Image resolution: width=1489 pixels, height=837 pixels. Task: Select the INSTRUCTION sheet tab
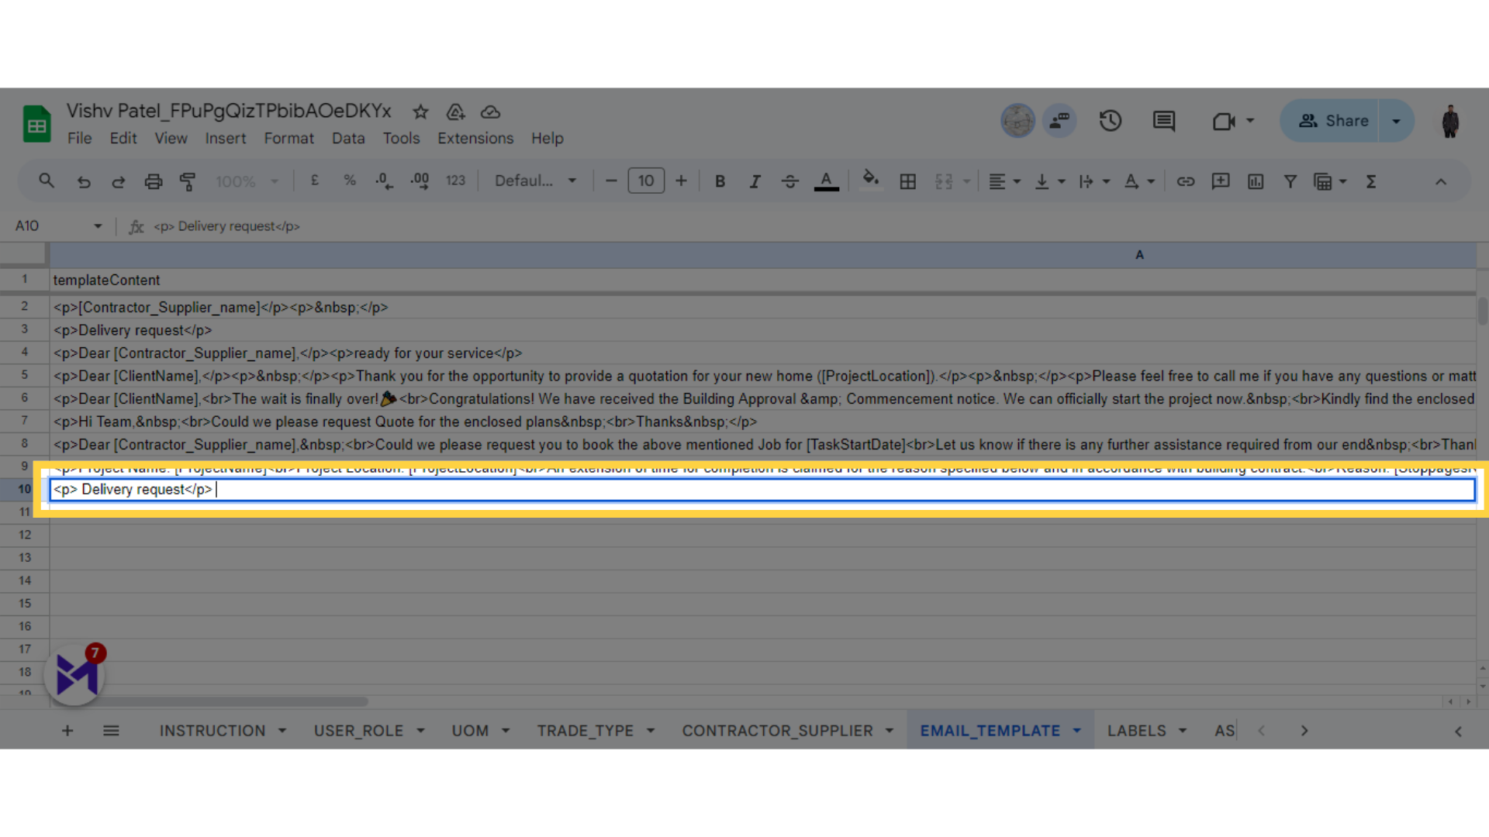212,731
